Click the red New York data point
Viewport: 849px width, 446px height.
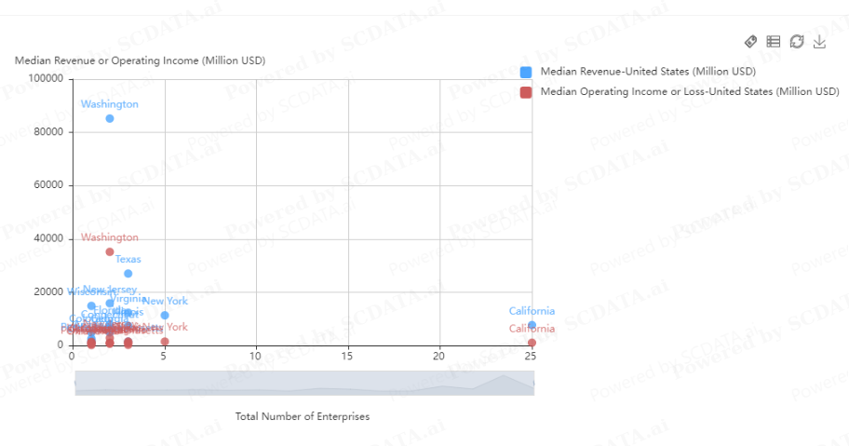click(165, 342)
